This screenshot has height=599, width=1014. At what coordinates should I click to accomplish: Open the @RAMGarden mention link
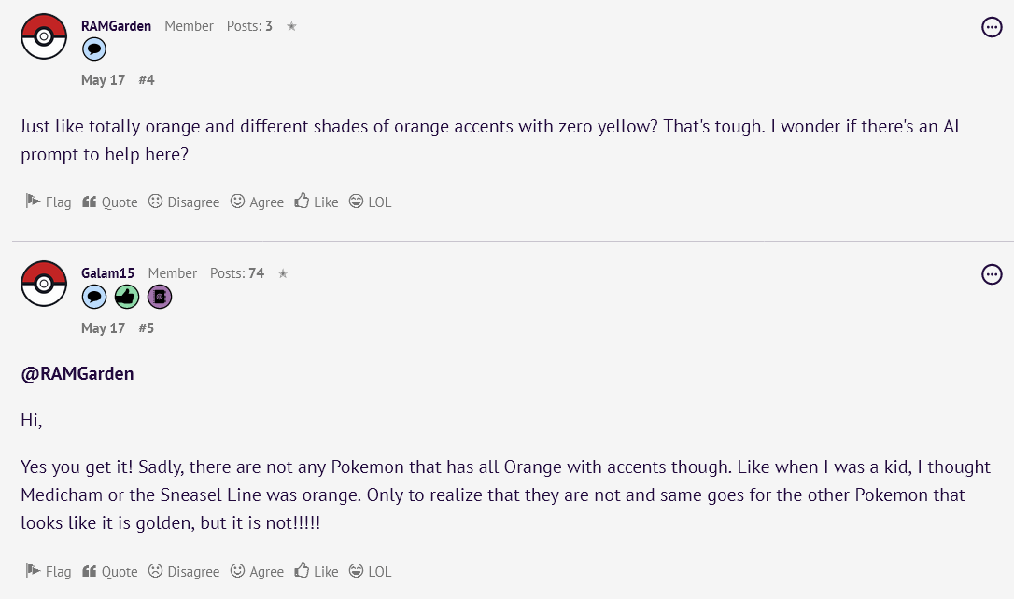click(77, 373)
